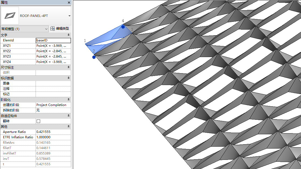Screen dimensions: 301x169
Task: Click the 图像 value field
Action: [x=53, y=83]
